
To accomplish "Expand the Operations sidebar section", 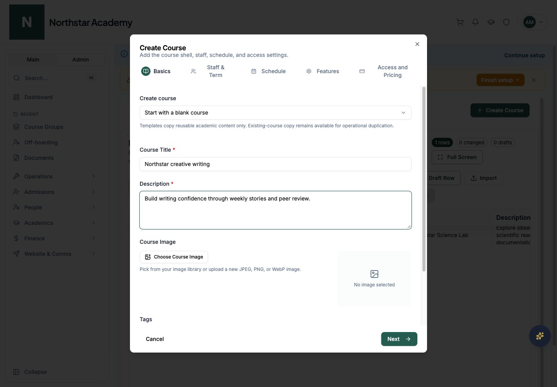I will [55, 176].
